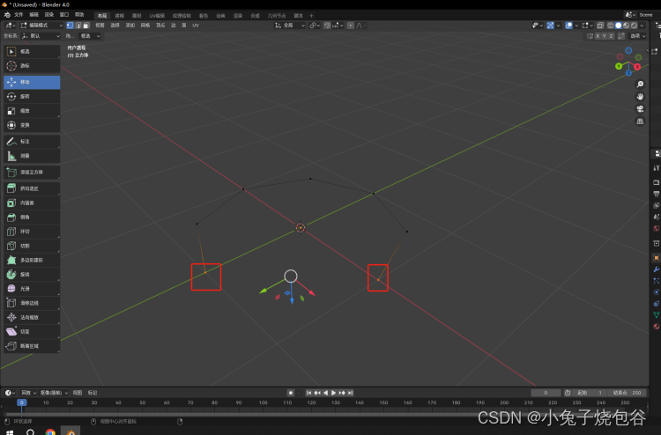Toggle Z axis mirror button
This screenshot has width=661, height=435.
pyautogui.click(x=611, y=36)
